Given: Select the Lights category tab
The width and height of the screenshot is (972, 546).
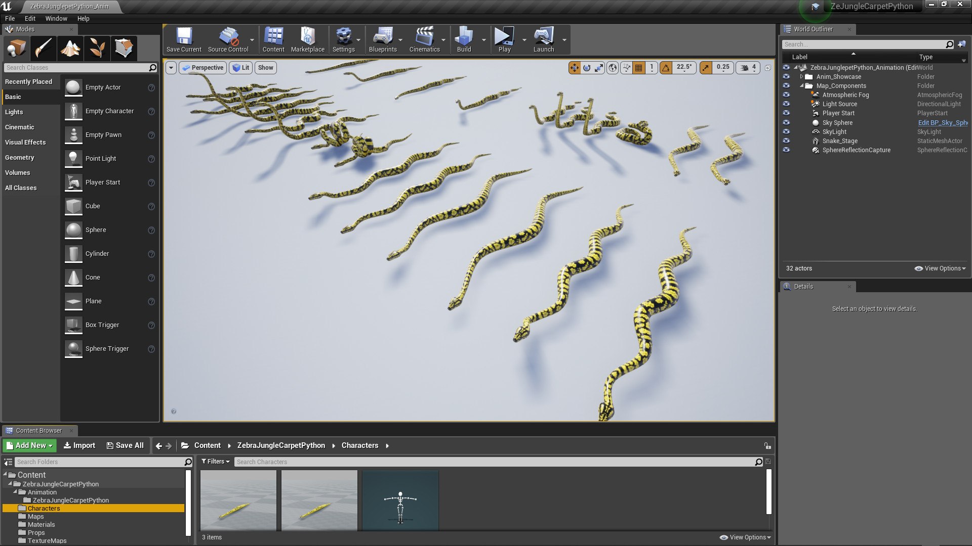Looking at the screenshot, I should (x=31, y=112).
